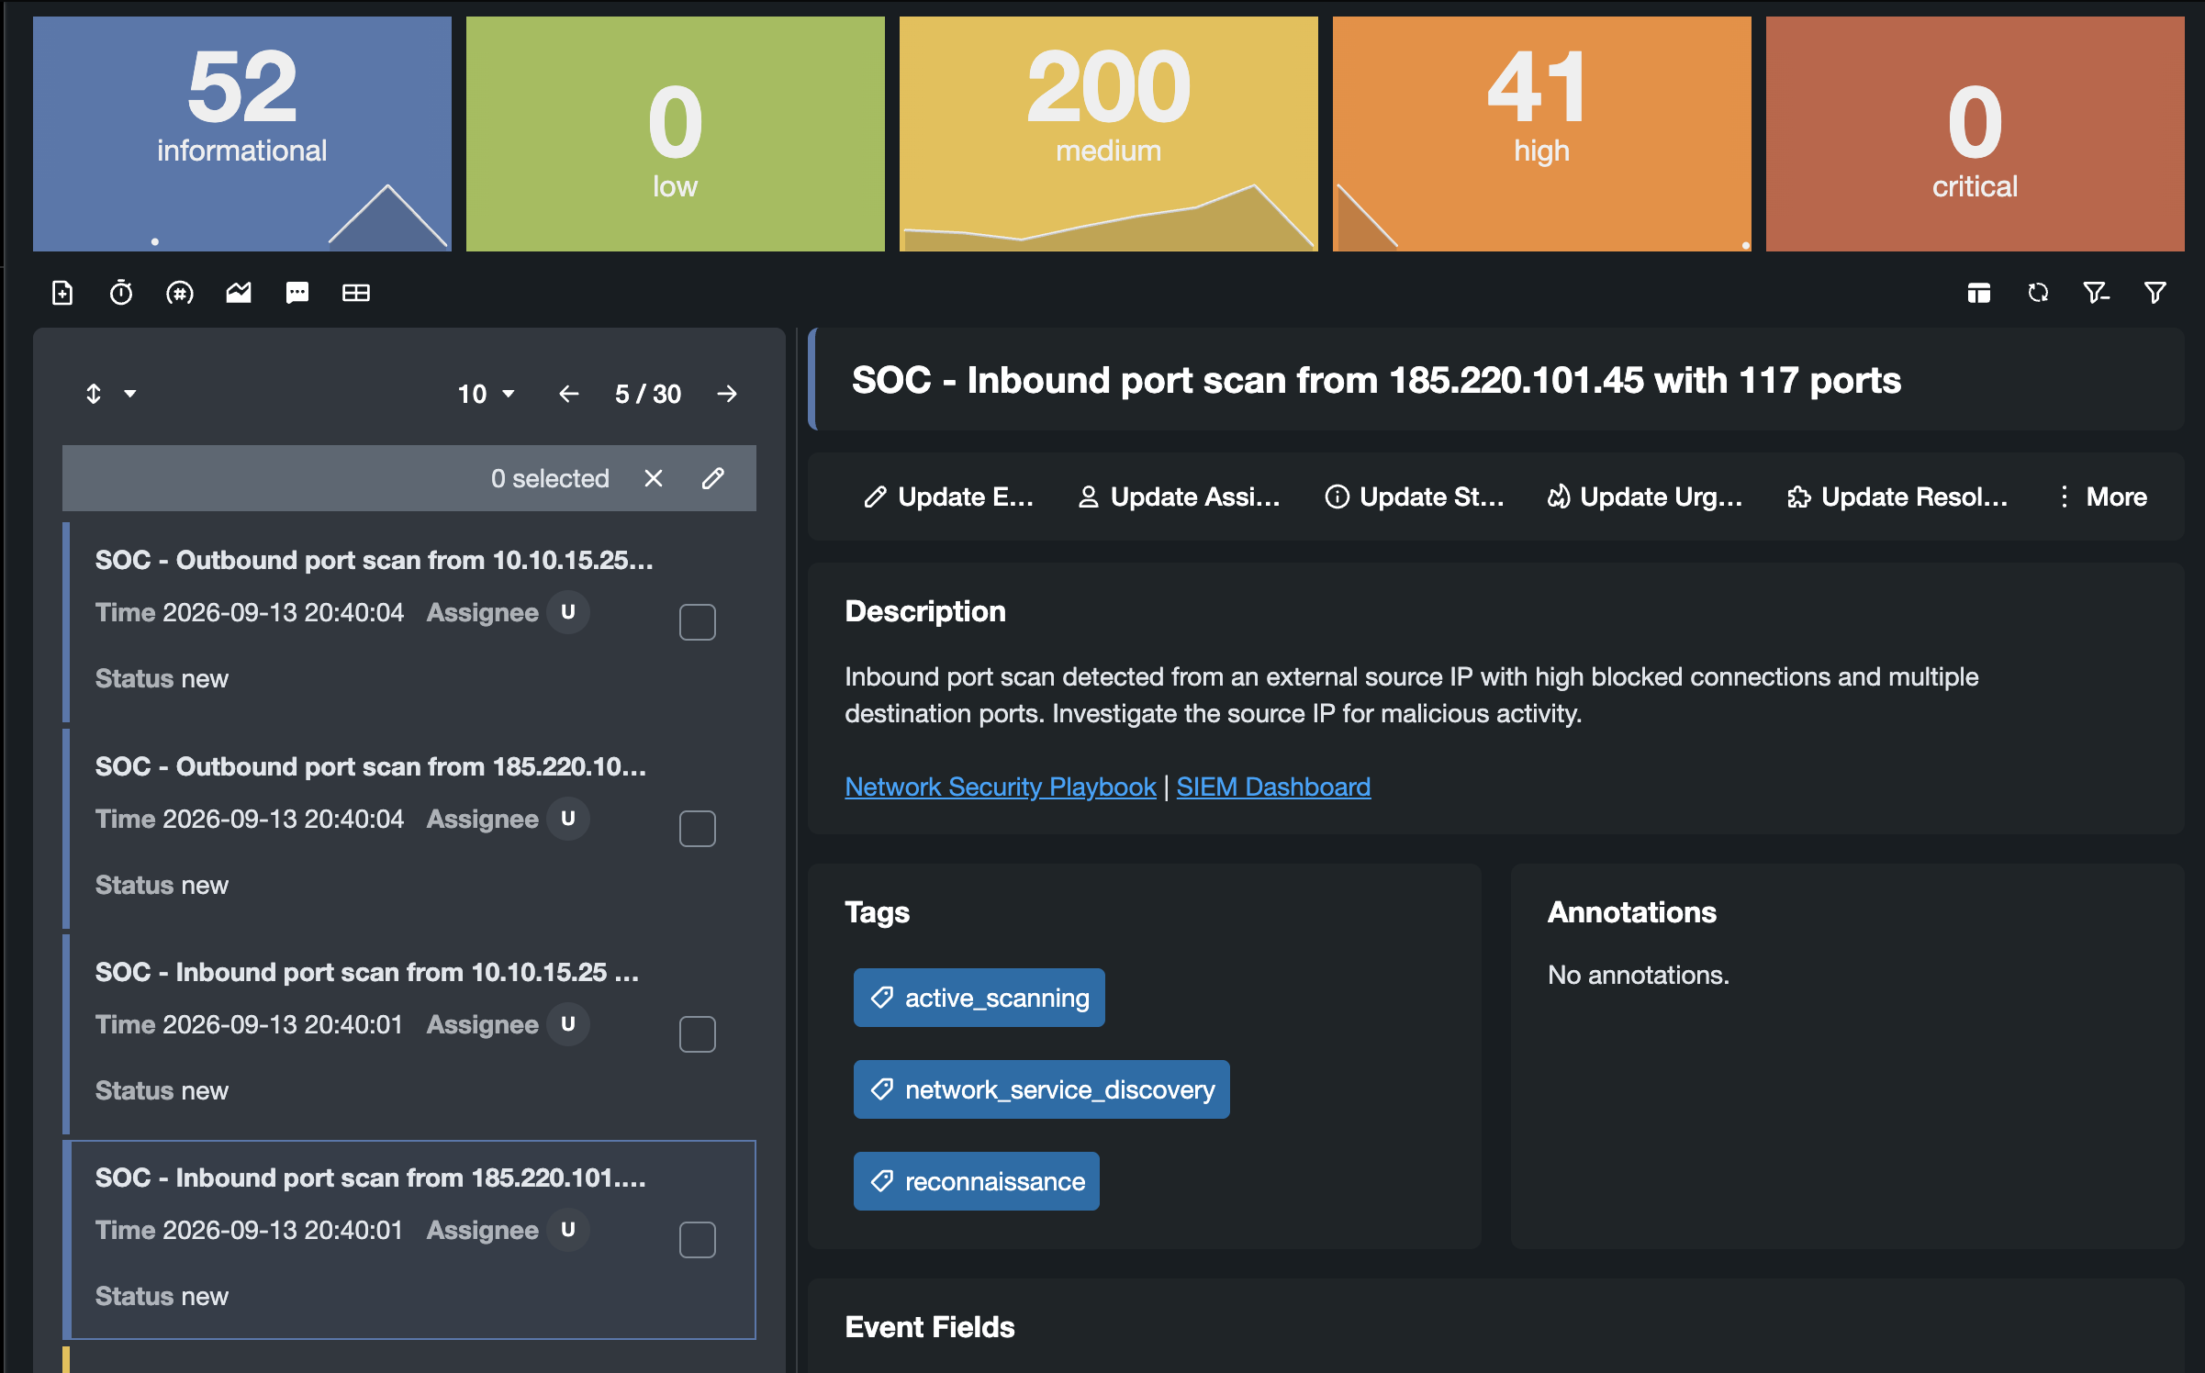Click the event title with 117 ports

click(x=1376, y=380)
